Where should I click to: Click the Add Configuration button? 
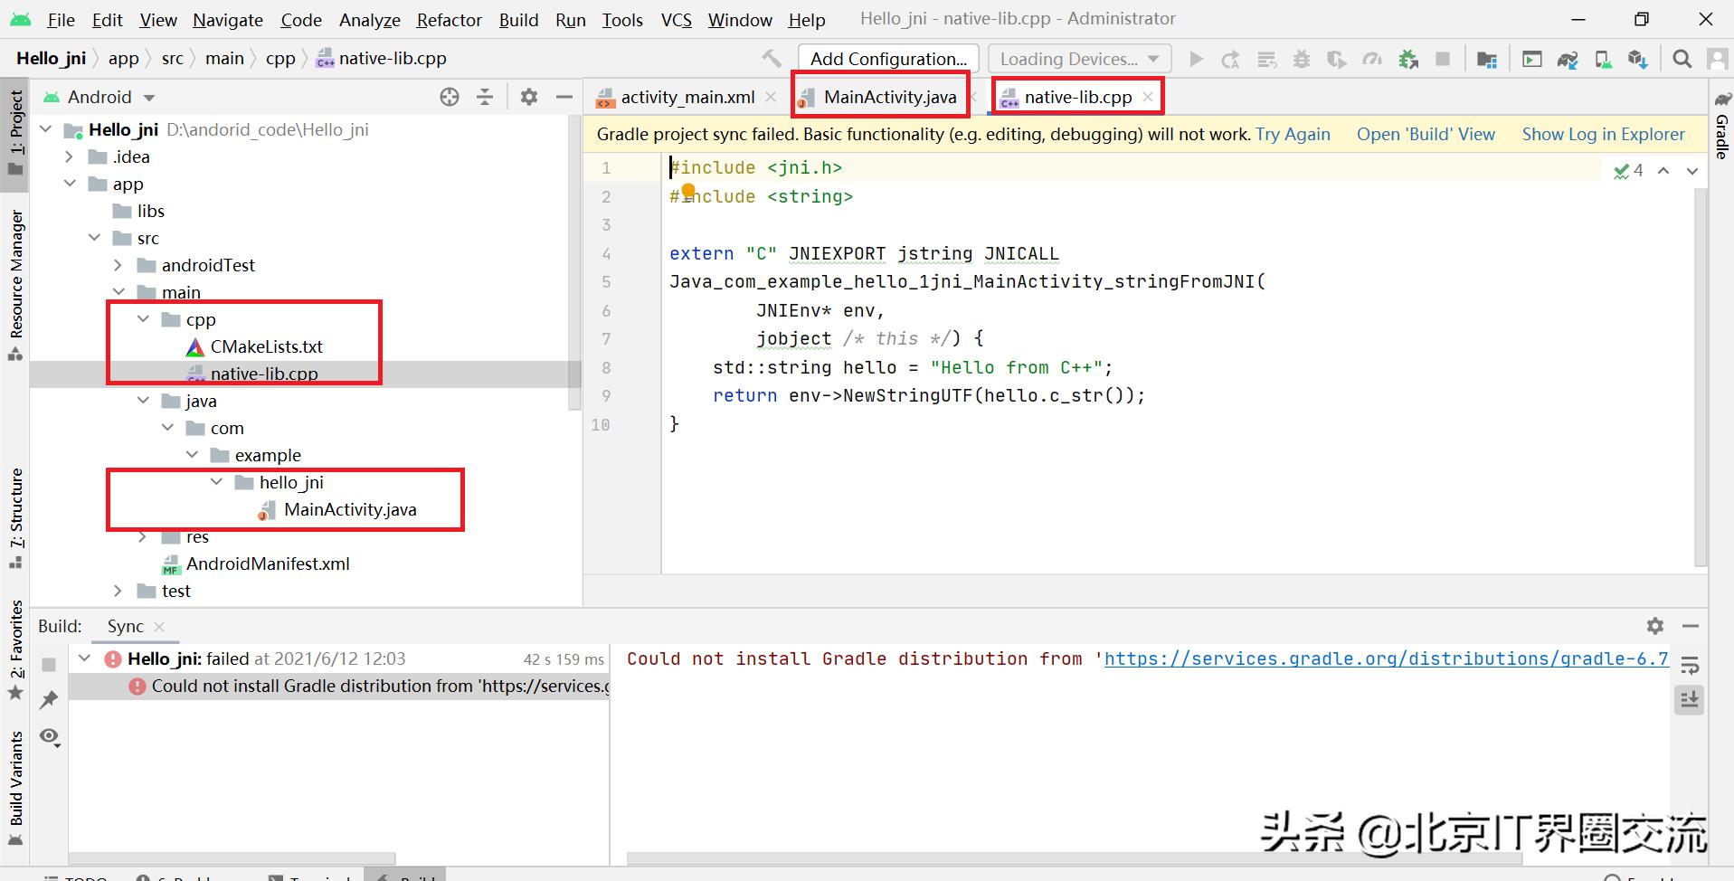tap(888, 59)
